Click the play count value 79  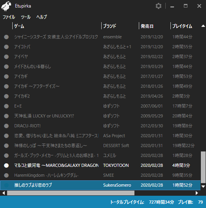tap(200, 202)
